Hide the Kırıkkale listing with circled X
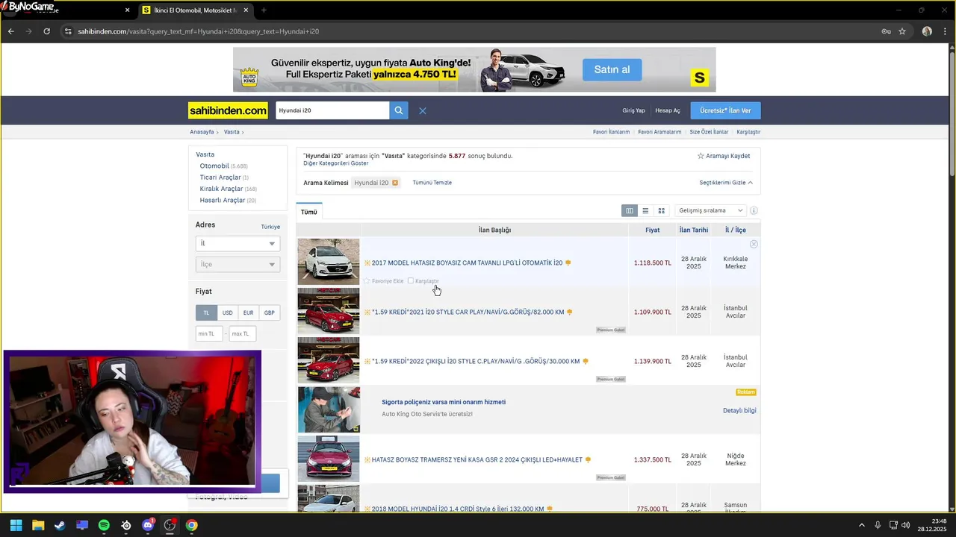Viewport: 956px width, 537px height. tap(754, 244)
